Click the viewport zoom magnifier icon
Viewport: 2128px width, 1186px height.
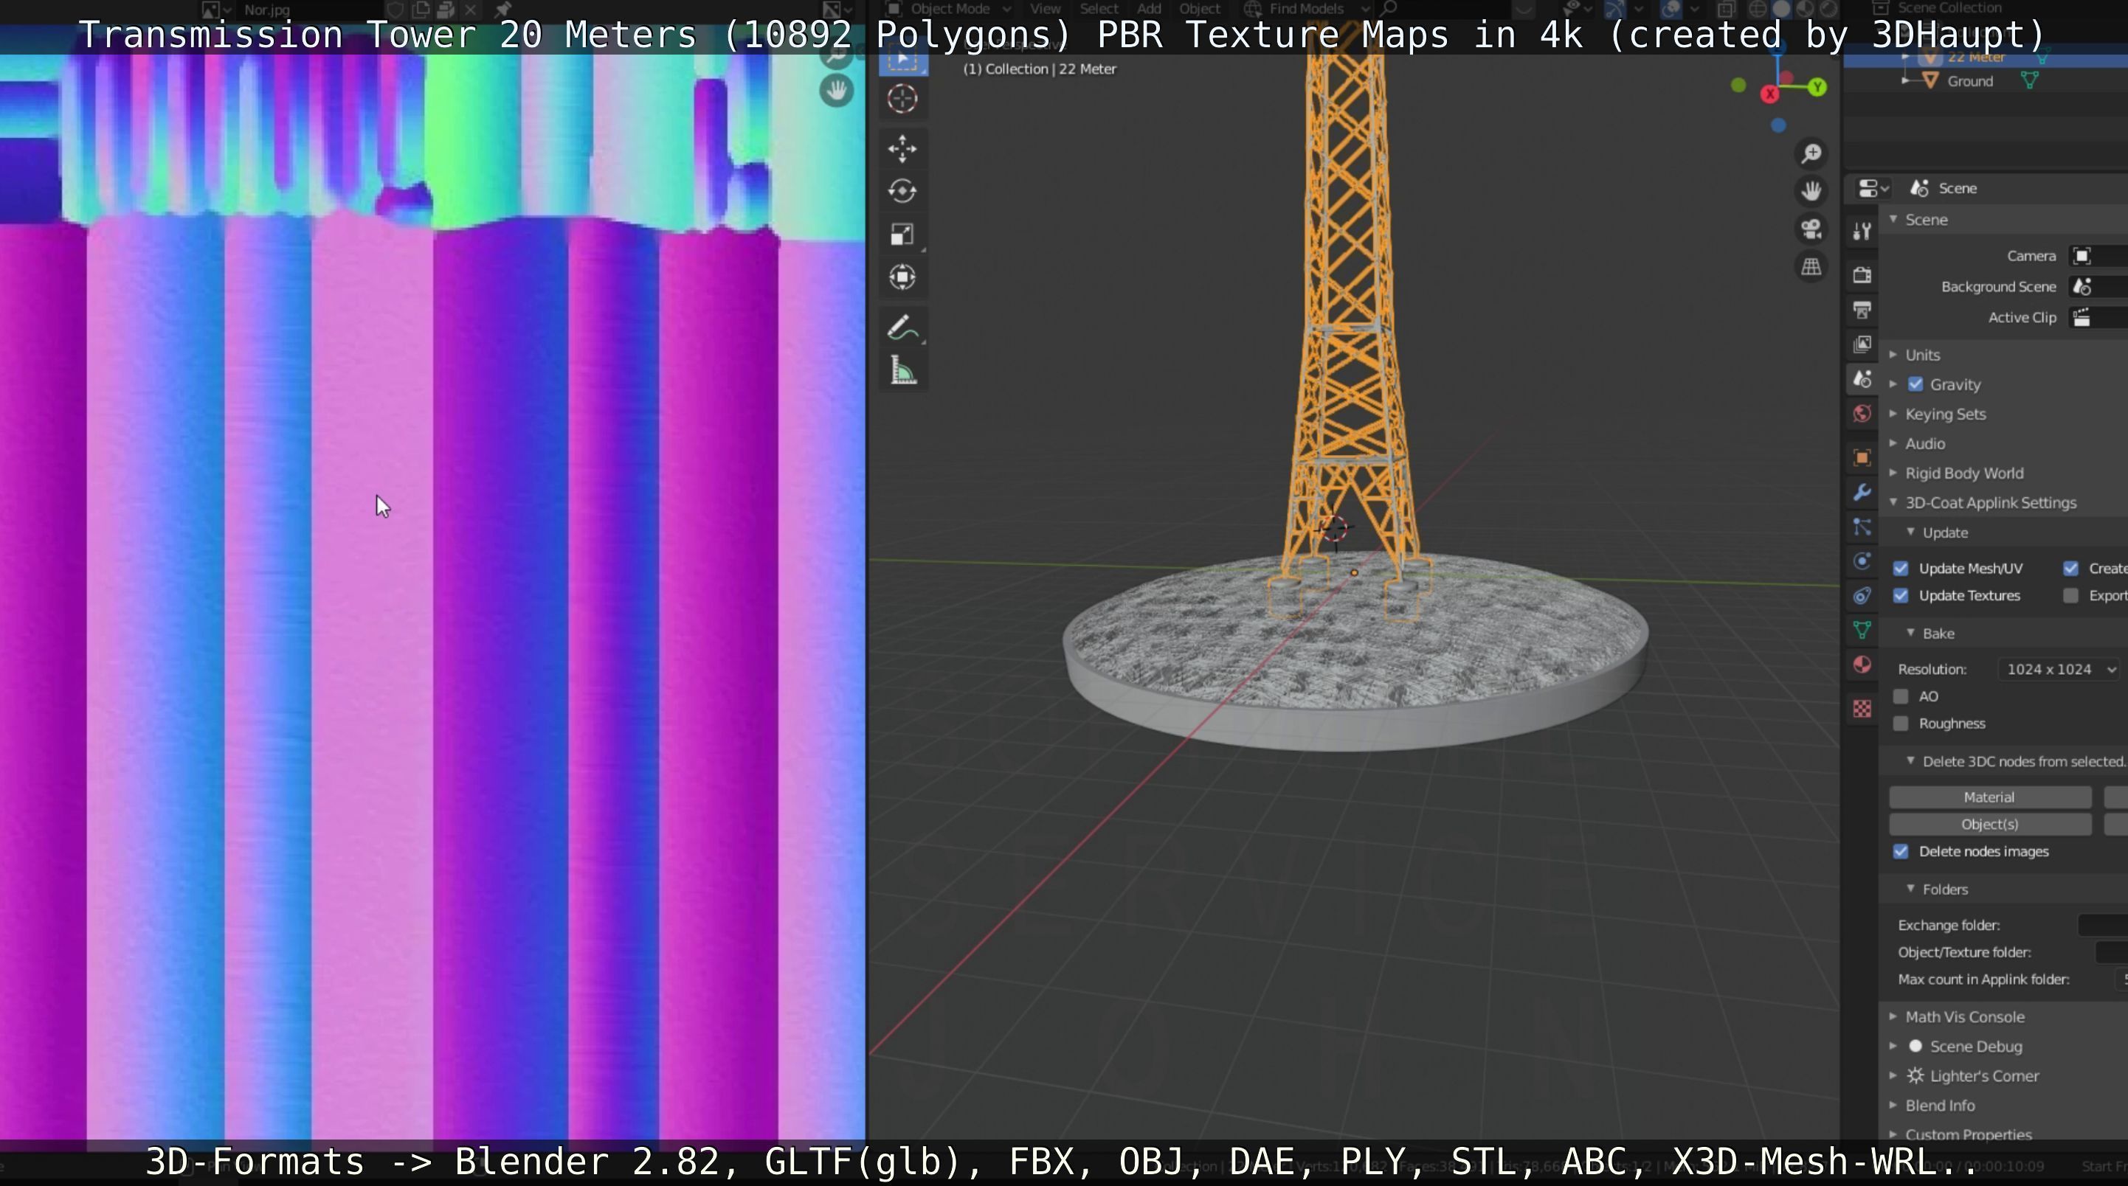1811,153
